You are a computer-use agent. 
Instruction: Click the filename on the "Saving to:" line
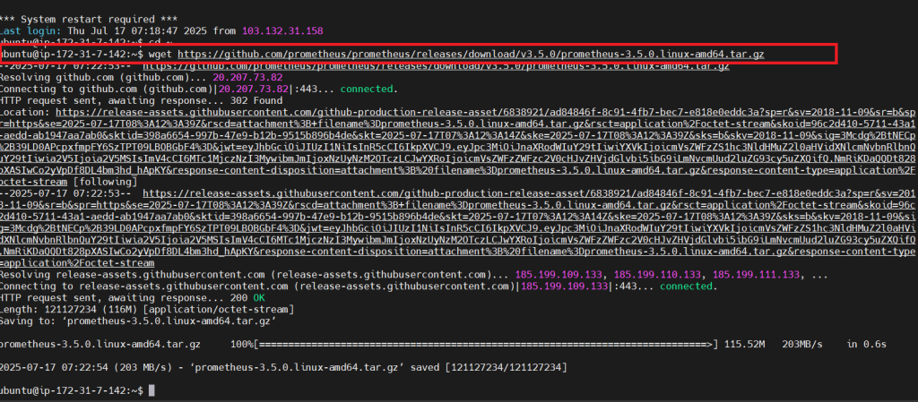pyautogui.click(x=169, y=321)
